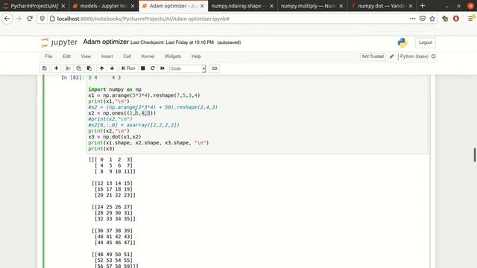This screenshot has width=477, height=268.
Task: Click the Logout button
Action: click(x=426, y=42)
